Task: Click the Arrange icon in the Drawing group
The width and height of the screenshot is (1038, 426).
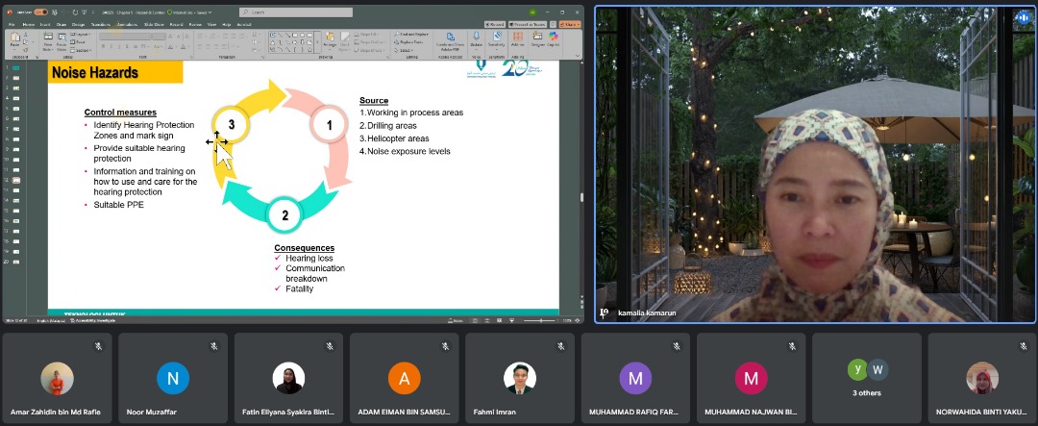Action: click(330, 37)
